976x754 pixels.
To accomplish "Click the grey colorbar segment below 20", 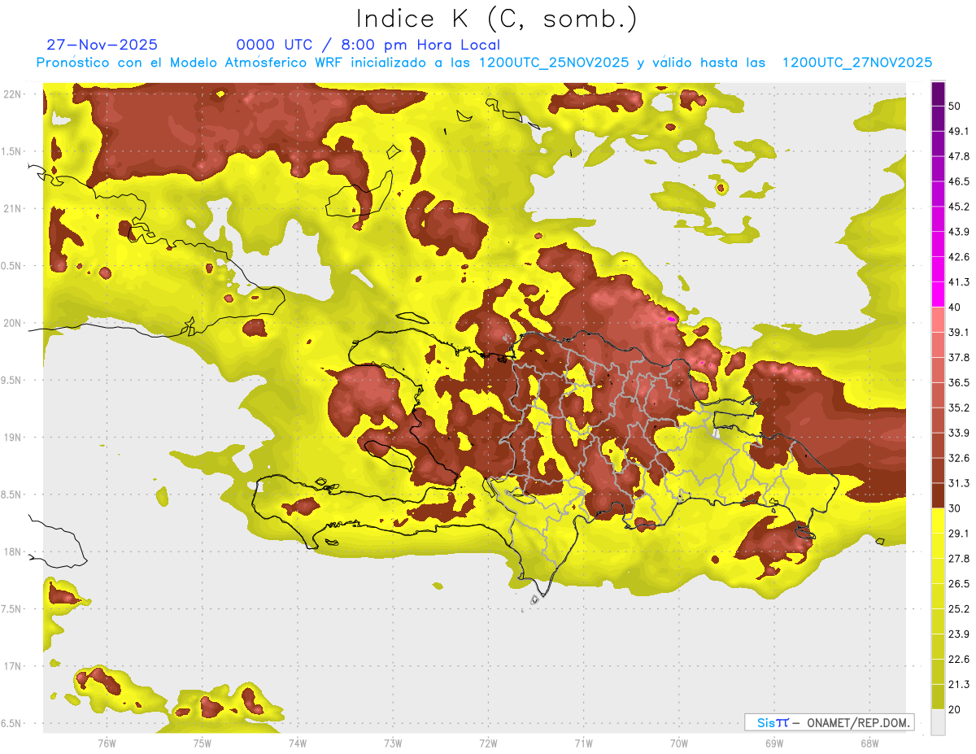I will pyautogui.click(x=938, y=722).
